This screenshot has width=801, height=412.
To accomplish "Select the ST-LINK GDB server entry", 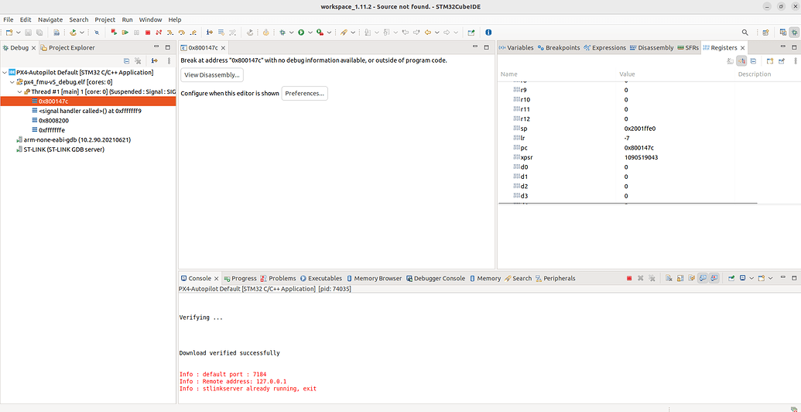I will tap(60, 149).
